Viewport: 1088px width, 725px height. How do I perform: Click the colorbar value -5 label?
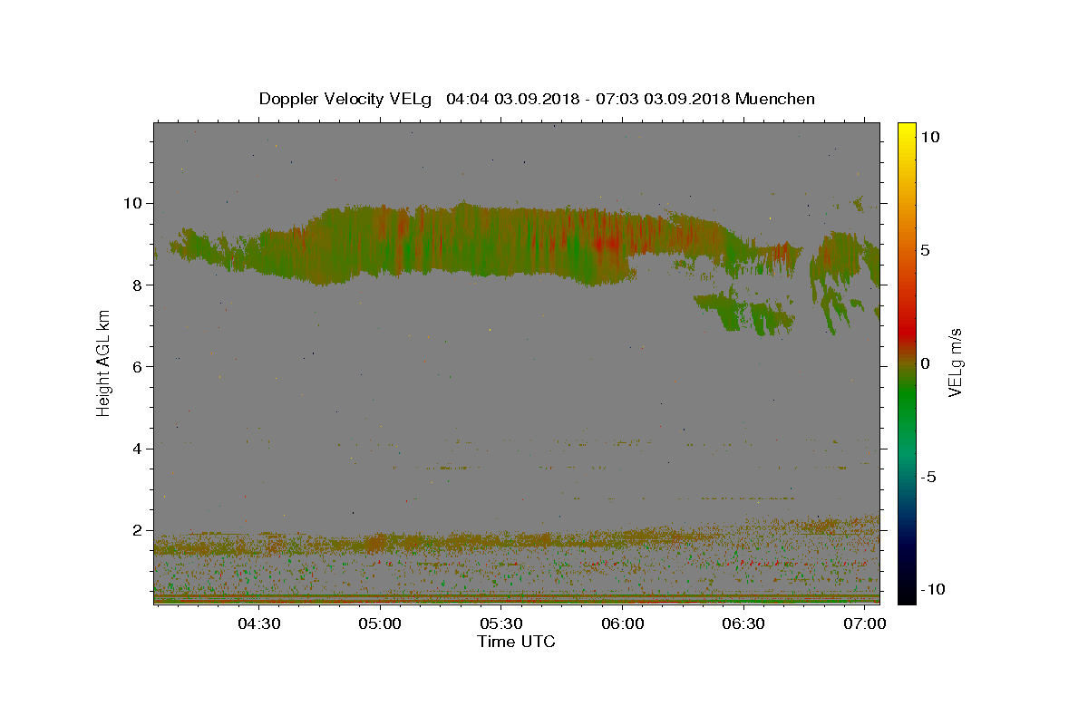(x=928, y=477)
